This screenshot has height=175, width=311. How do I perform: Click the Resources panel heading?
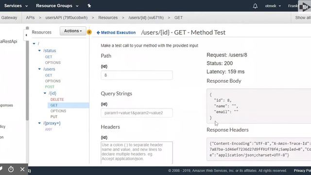tap(41, 32)
